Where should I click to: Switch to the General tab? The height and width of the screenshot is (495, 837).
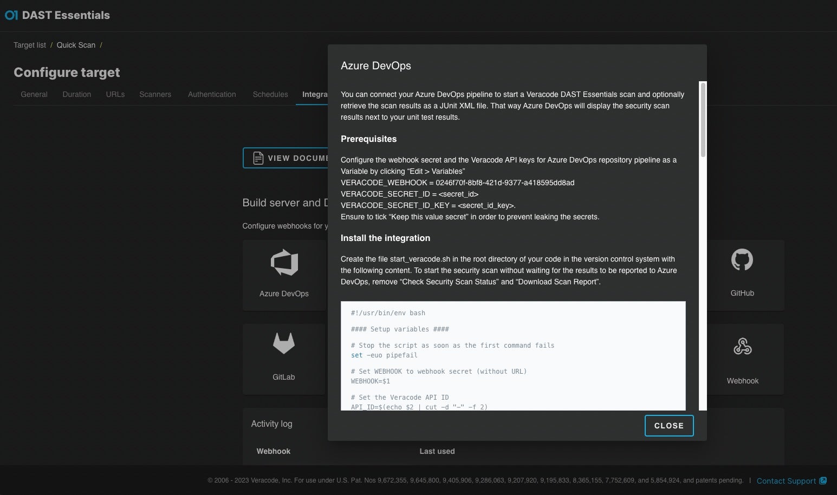click(34, 94)
